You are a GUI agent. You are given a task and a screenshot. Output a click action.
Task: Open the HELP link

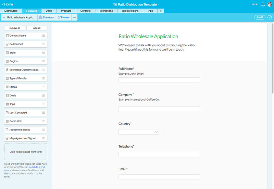tap(254, 4)
